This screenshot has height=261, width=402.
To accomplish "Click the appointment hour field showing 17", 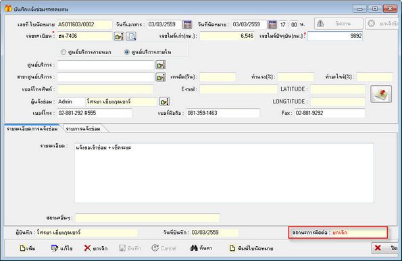I will tap(283, 25).
